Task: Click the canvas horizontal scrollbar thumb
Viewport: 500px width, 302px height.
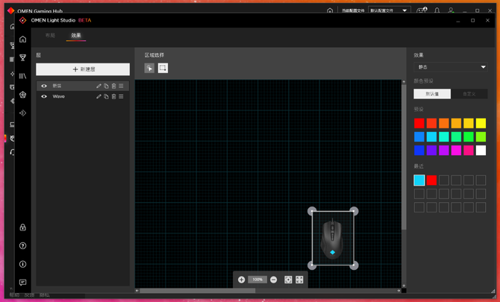Action: 197,291
